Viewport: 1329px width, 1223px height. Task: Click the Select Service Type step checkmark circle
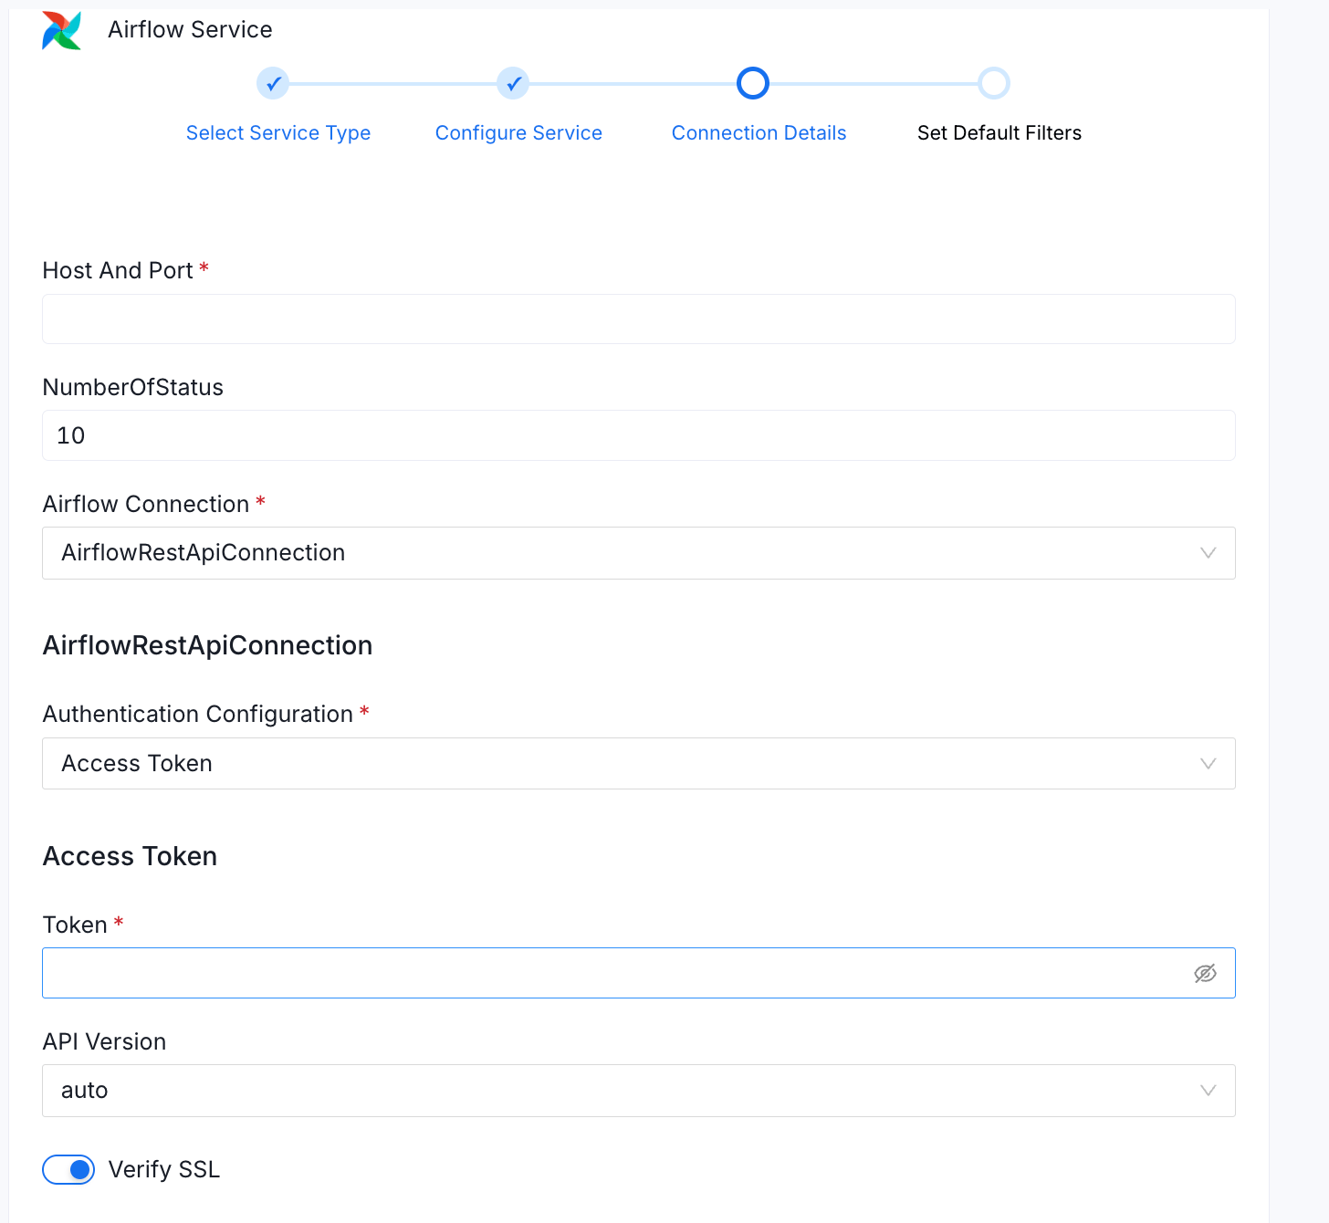click(x=273, y=83)
